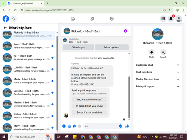Open a new browser tab
The width and height of the screenshot is (187, 140).
pos(47,3)
